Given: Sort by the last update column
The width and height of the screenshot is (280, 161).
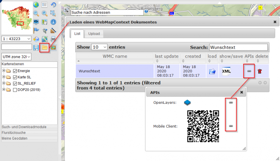Looking at the screenshot, I should (x=167, y=58).
